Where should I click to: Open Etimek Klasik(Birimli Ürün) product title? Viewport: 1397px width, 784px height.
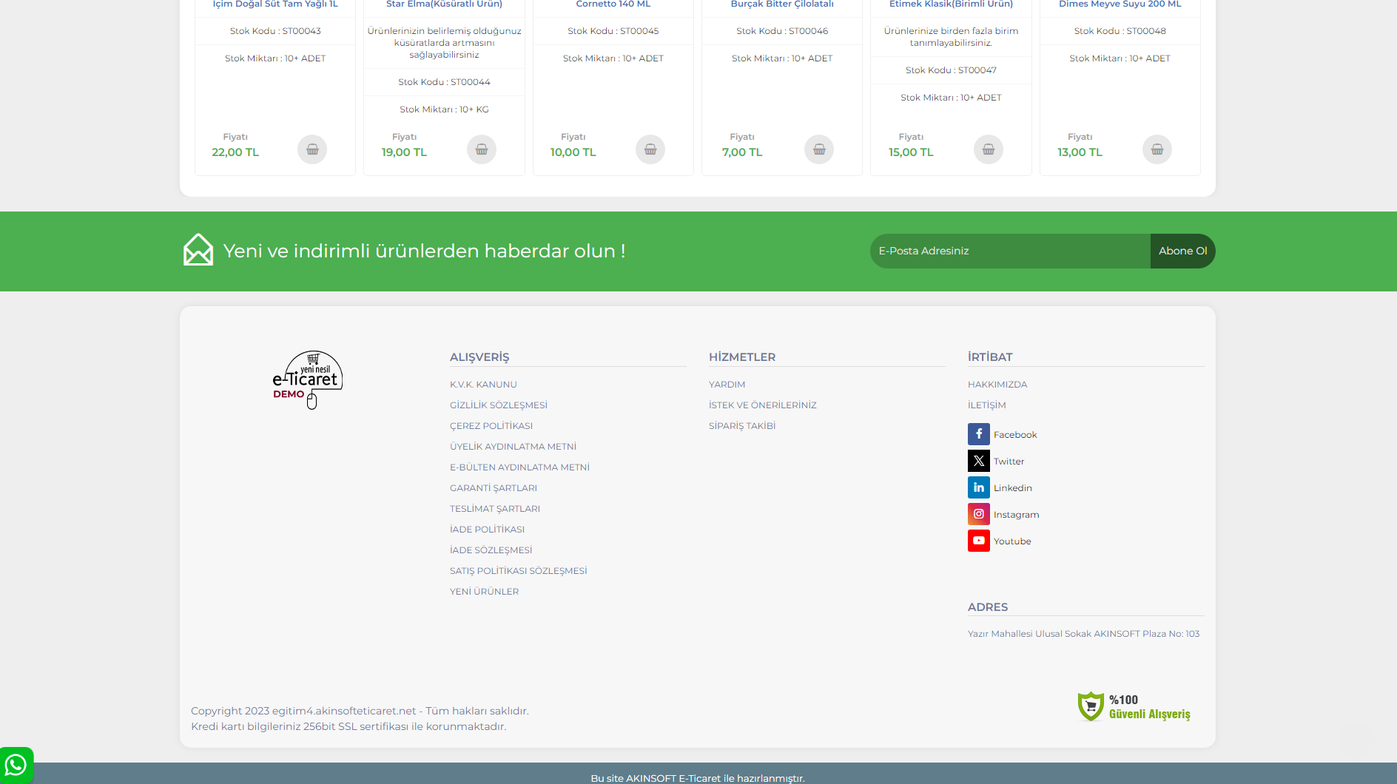coord(951,4)
